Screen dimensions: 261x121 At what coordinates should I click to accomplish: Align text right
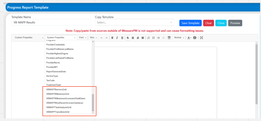coord(138,38)
